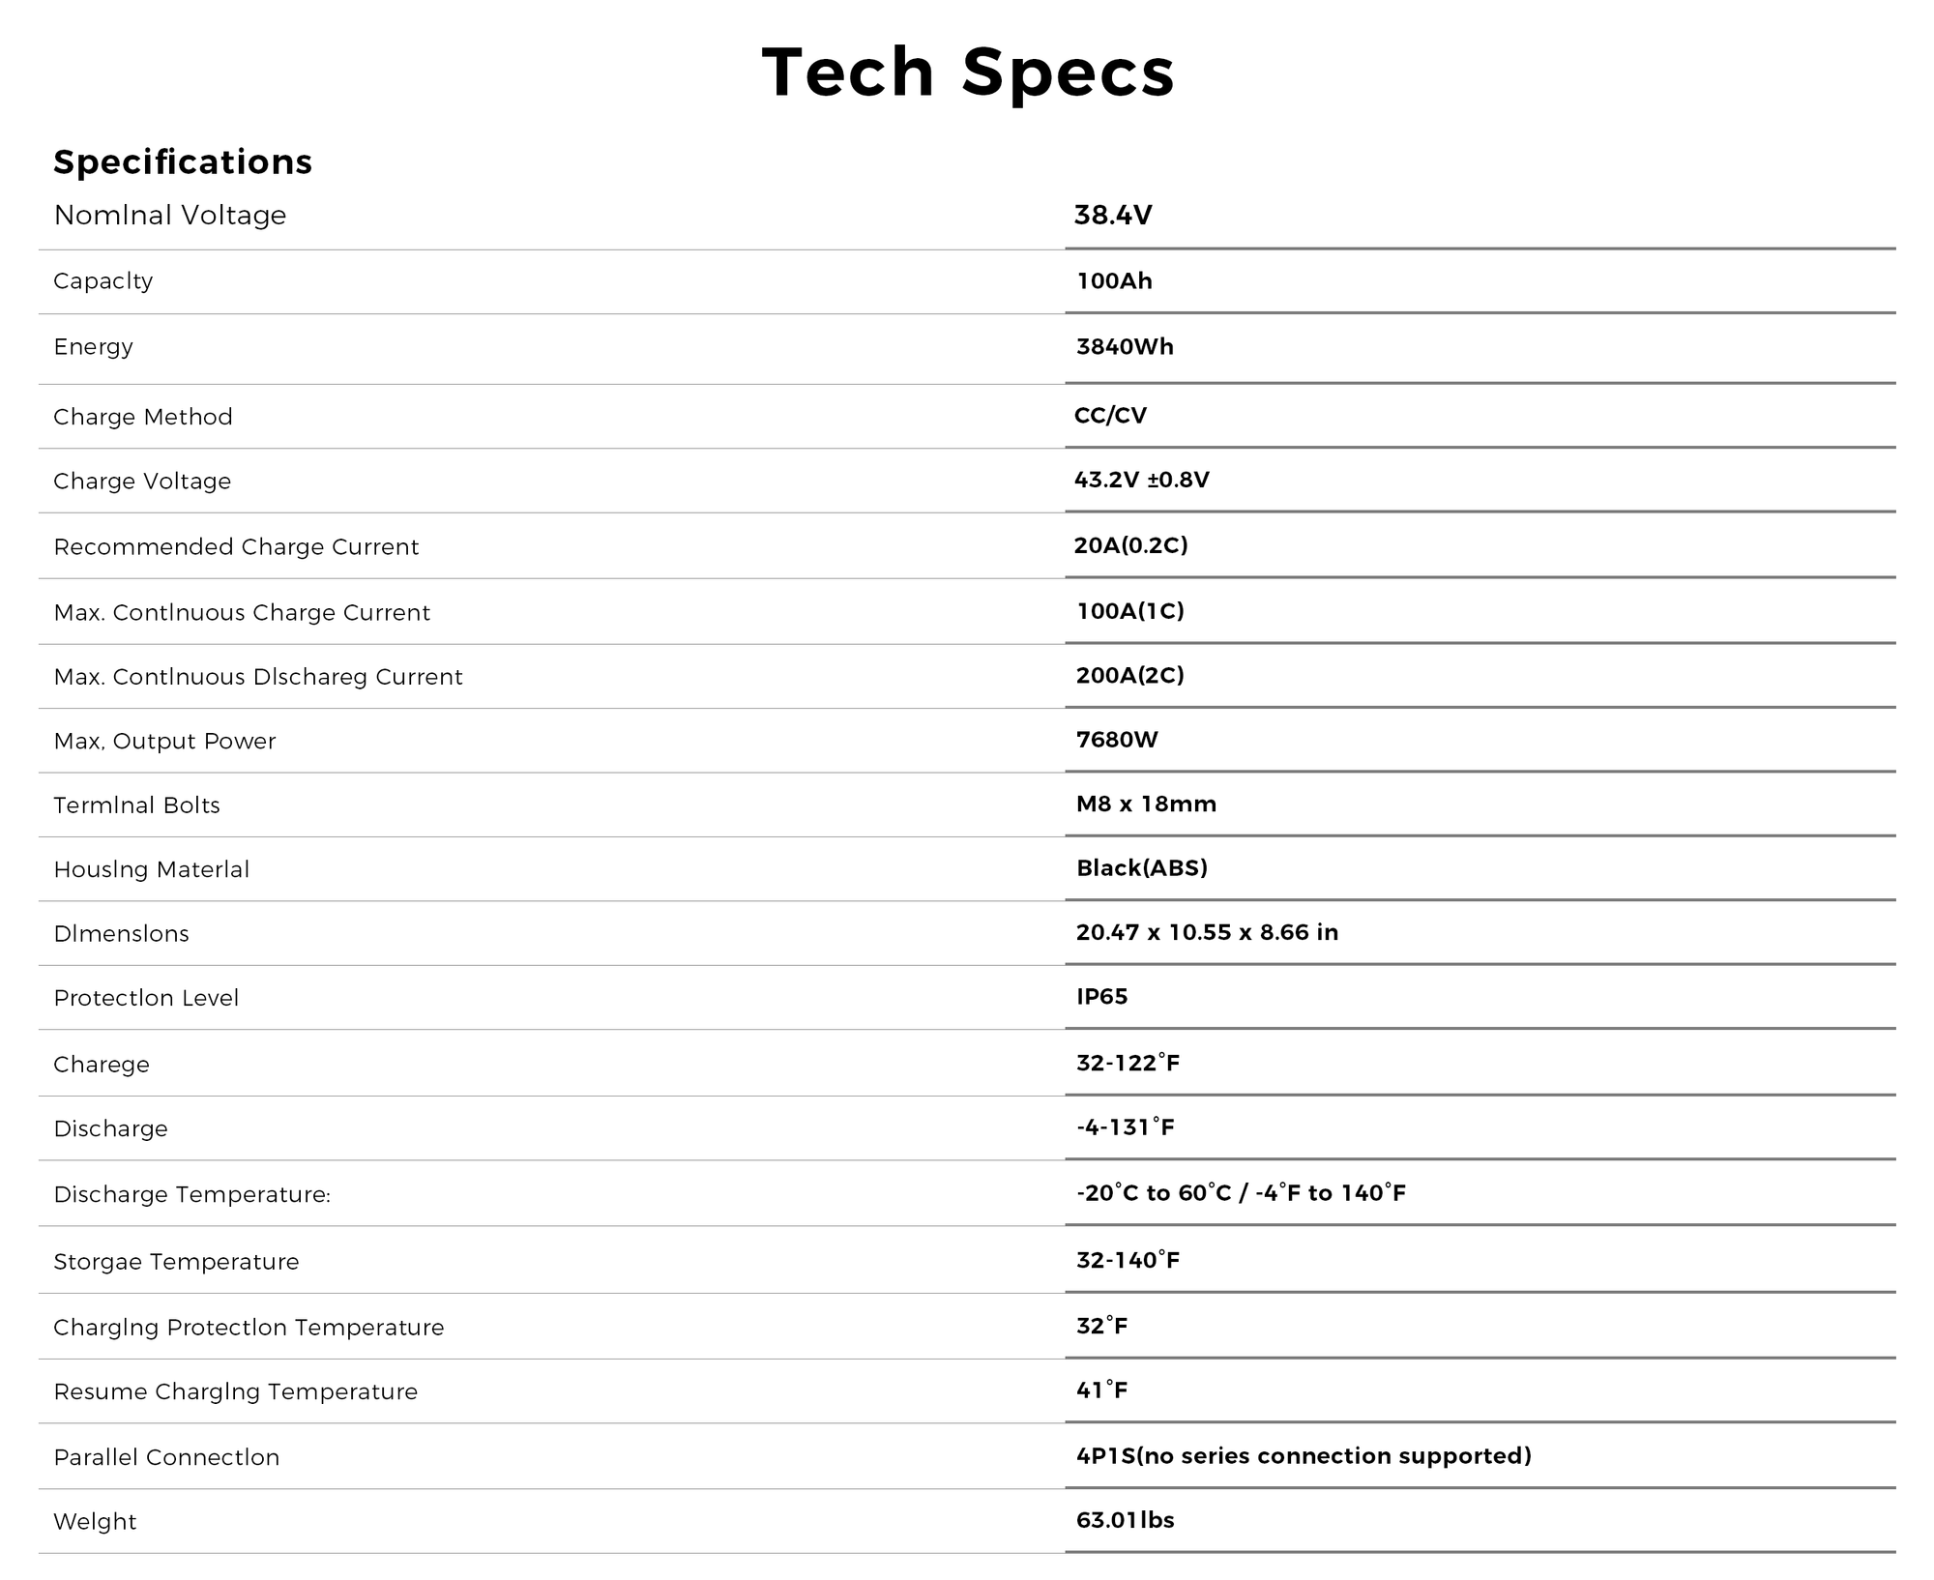This screenshot has height=1580, width=1934.
Task: Select the Energy row label
Action: pyautogui.click(x=94, y=347)
